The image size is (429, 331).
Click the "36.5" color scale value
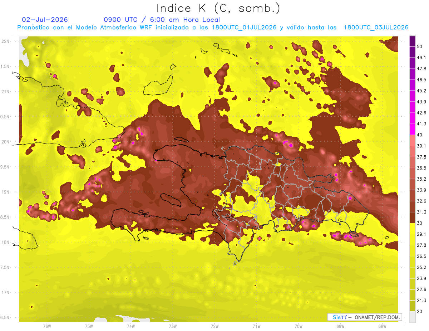point(421,168)
